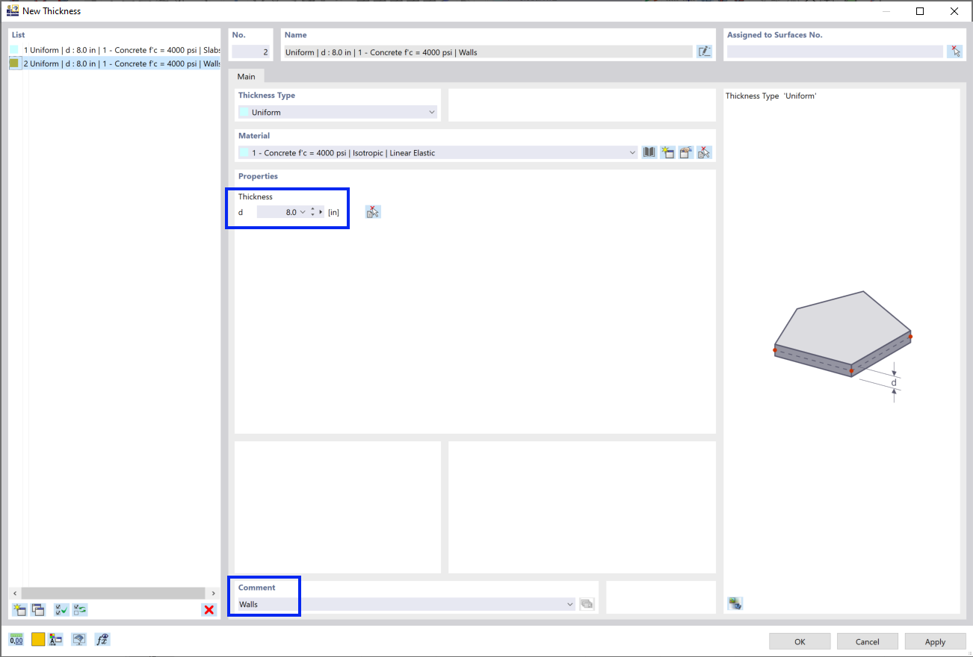Apply the thickness settings
This screenshot has height=657, width=973.
pyautogui.click(x=935, y=641)
